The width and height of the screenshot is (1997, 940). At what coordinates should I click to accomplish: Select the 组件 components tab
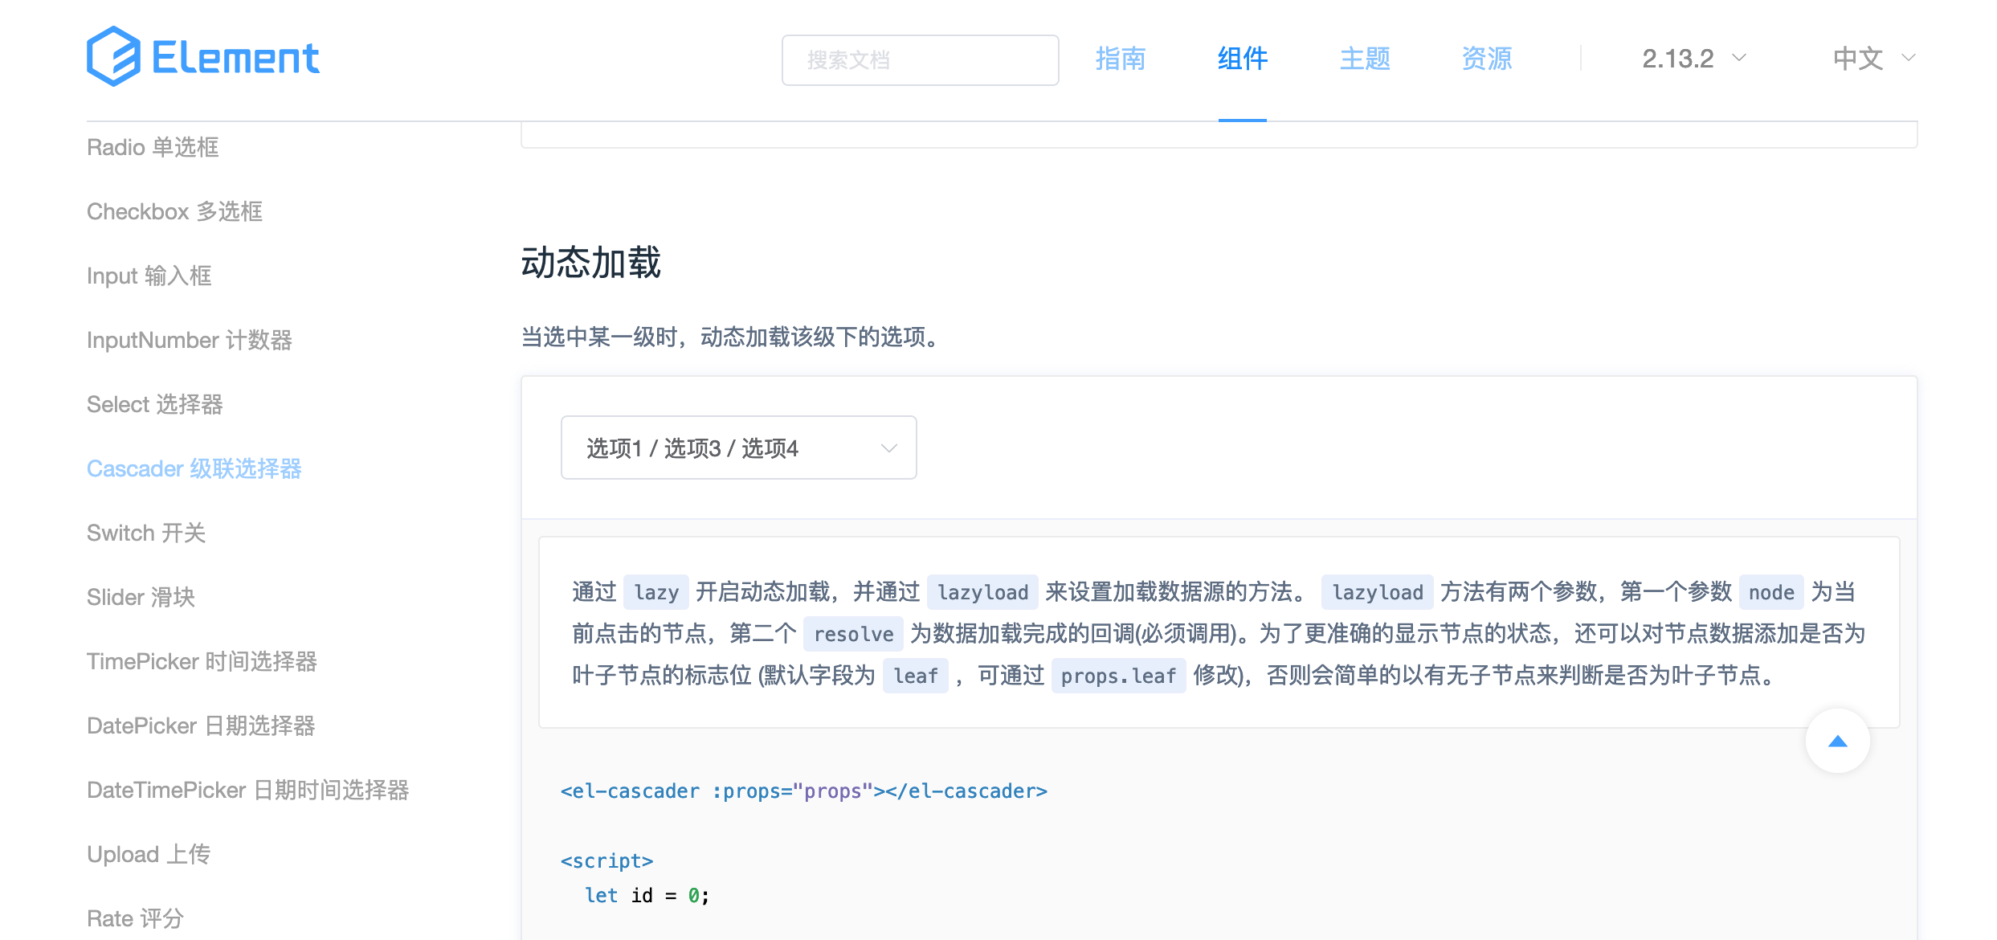tap(1242, 59)
